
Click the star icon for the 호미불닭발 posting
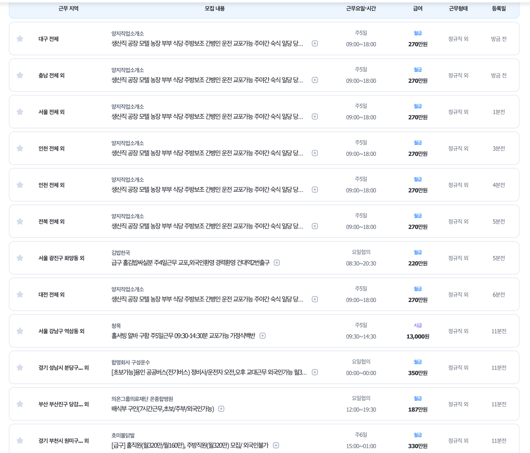click(19, 440)
